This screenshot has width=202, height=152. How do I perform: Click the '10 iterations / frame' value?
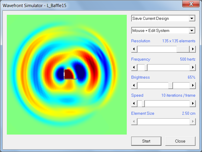point(178,95)
